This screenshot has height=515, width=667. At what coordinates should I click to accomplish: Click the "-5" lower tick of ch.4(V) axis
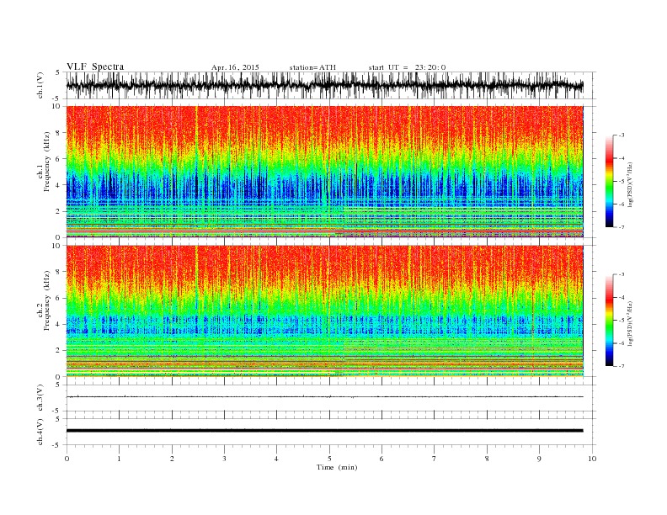tap(57, 445)
